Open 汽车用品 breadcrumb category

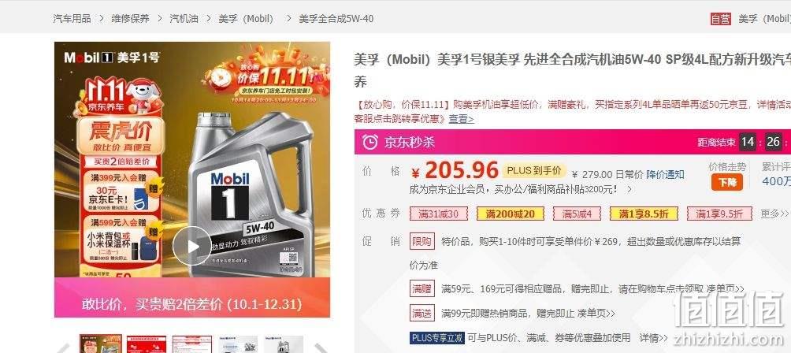click(x=72, y=19)
